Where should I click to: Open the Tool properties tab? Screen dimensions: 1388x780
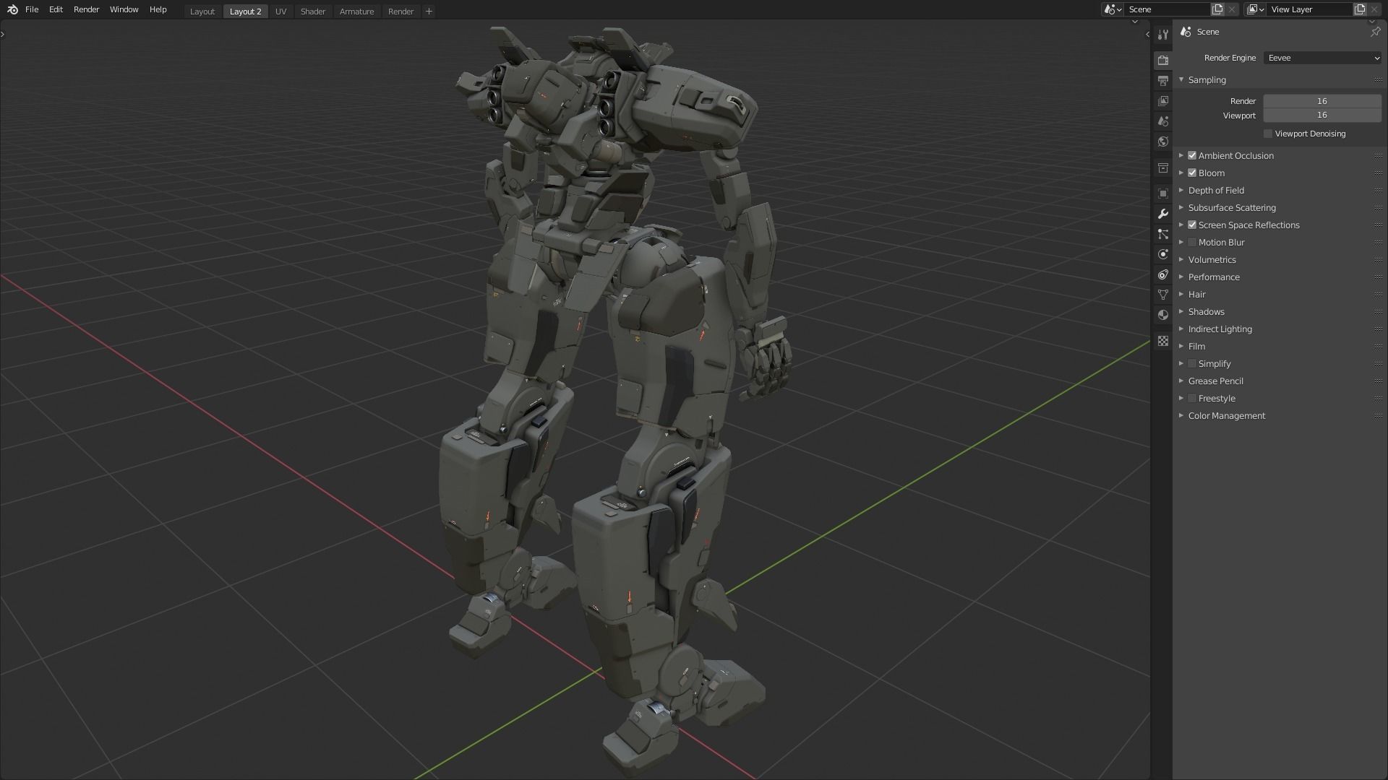(1162, 35)
